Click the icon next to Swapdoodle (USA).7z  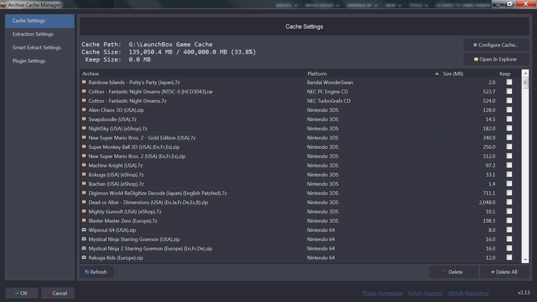coord(84,119)
